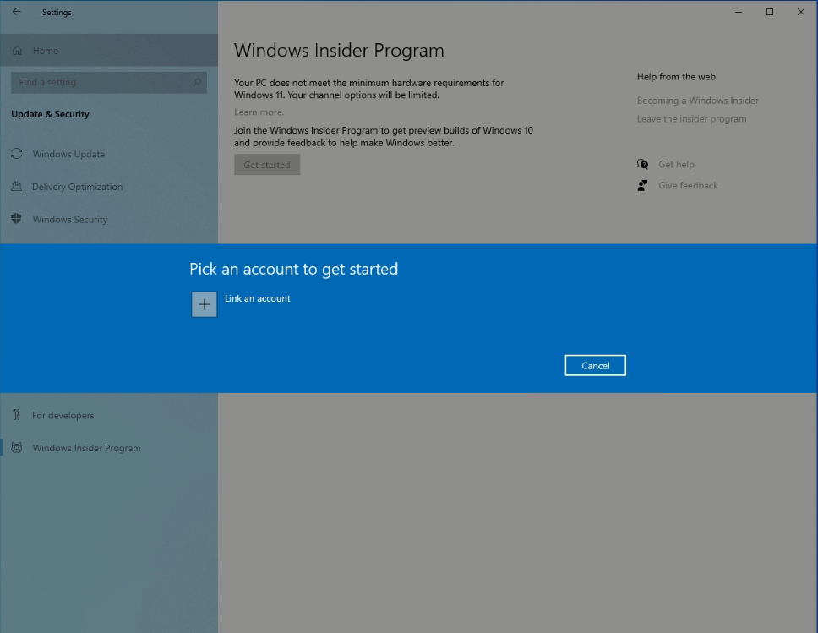The width and height of the screenshot is (818, 633).
Task: Click the Home house icon
Action: [17, 51]
